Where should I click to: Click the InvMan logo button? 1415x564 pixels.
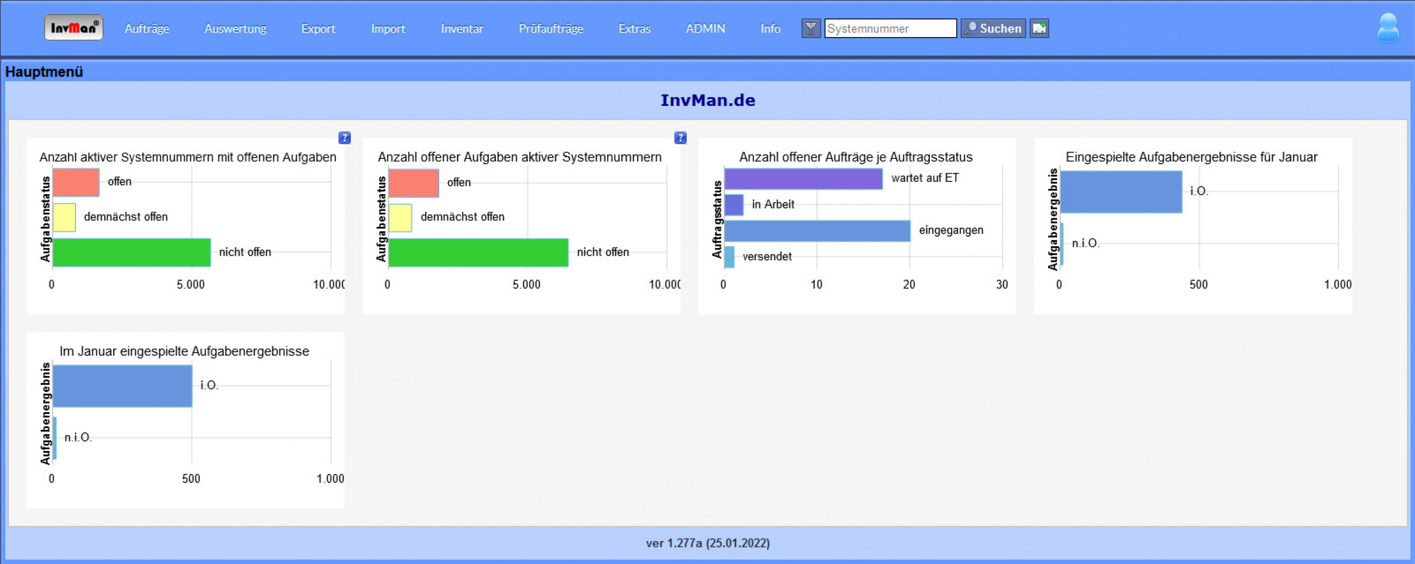pyautogui.click(x=74, y=28)
